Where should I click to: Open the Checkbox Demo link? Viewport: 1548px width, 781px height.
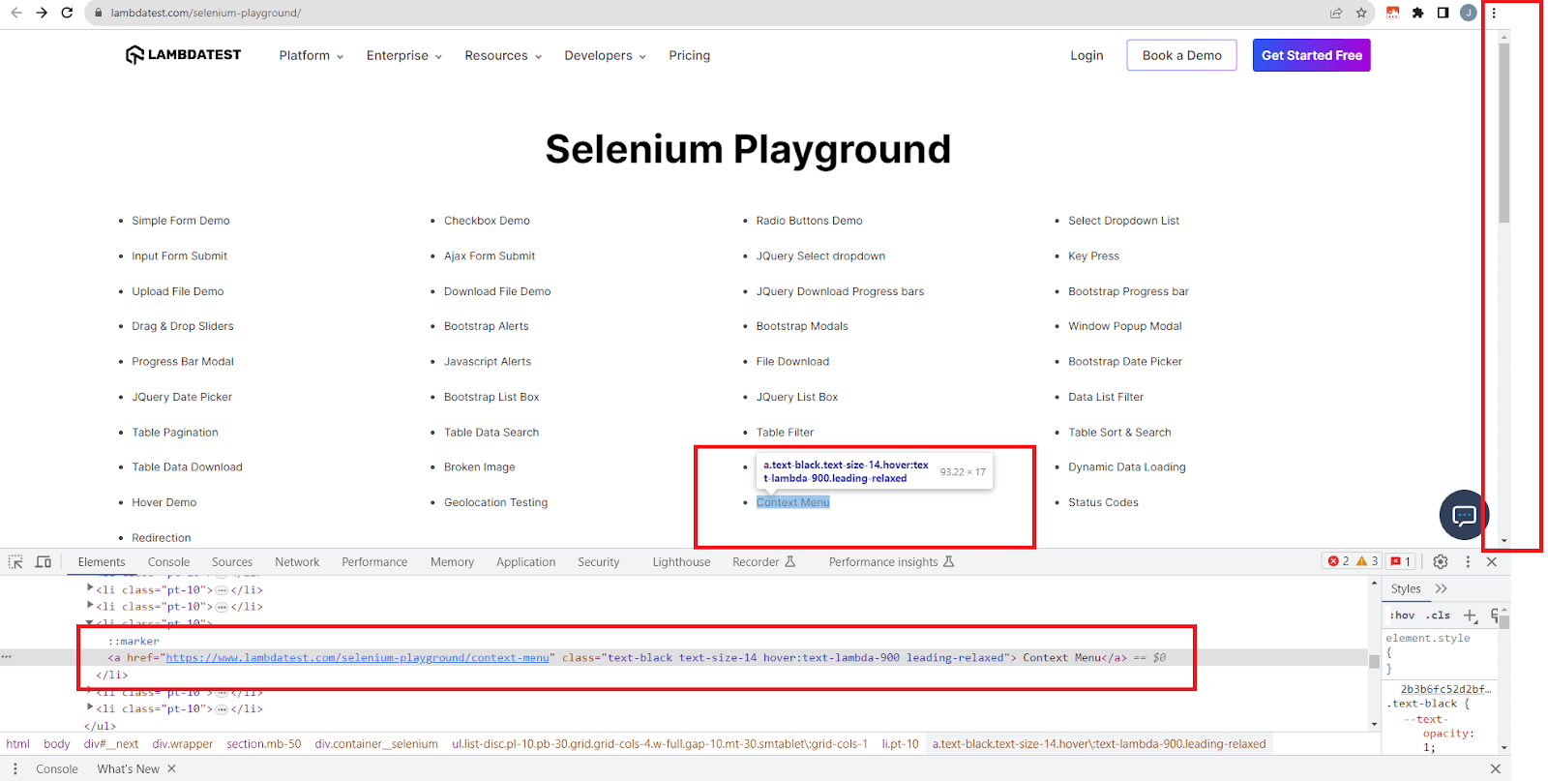click(487, 221)
